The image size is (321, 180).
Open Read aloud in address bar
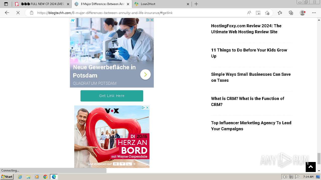249,13
